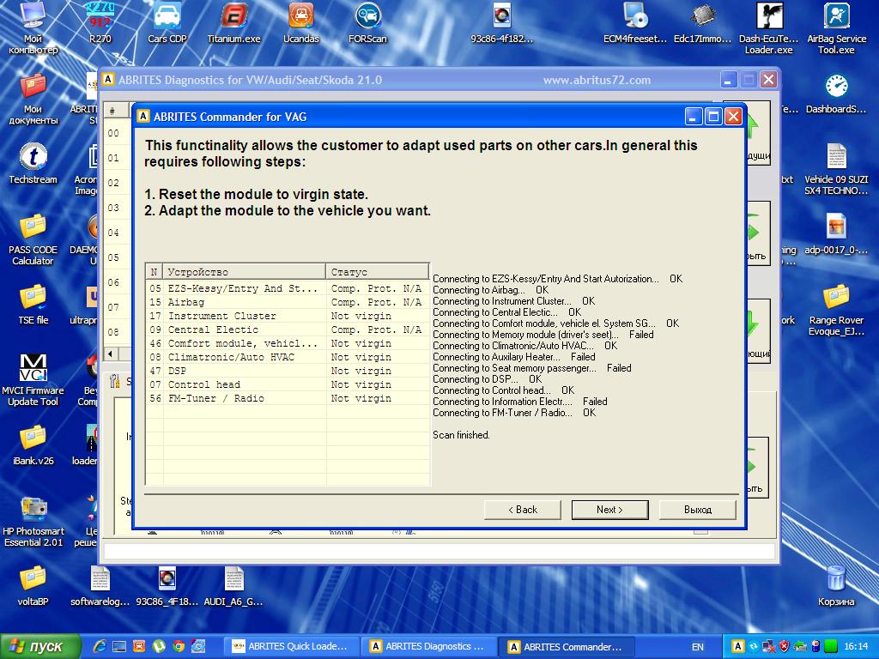
Task: Open Мои документы folder icon
Action: (33, 99)
